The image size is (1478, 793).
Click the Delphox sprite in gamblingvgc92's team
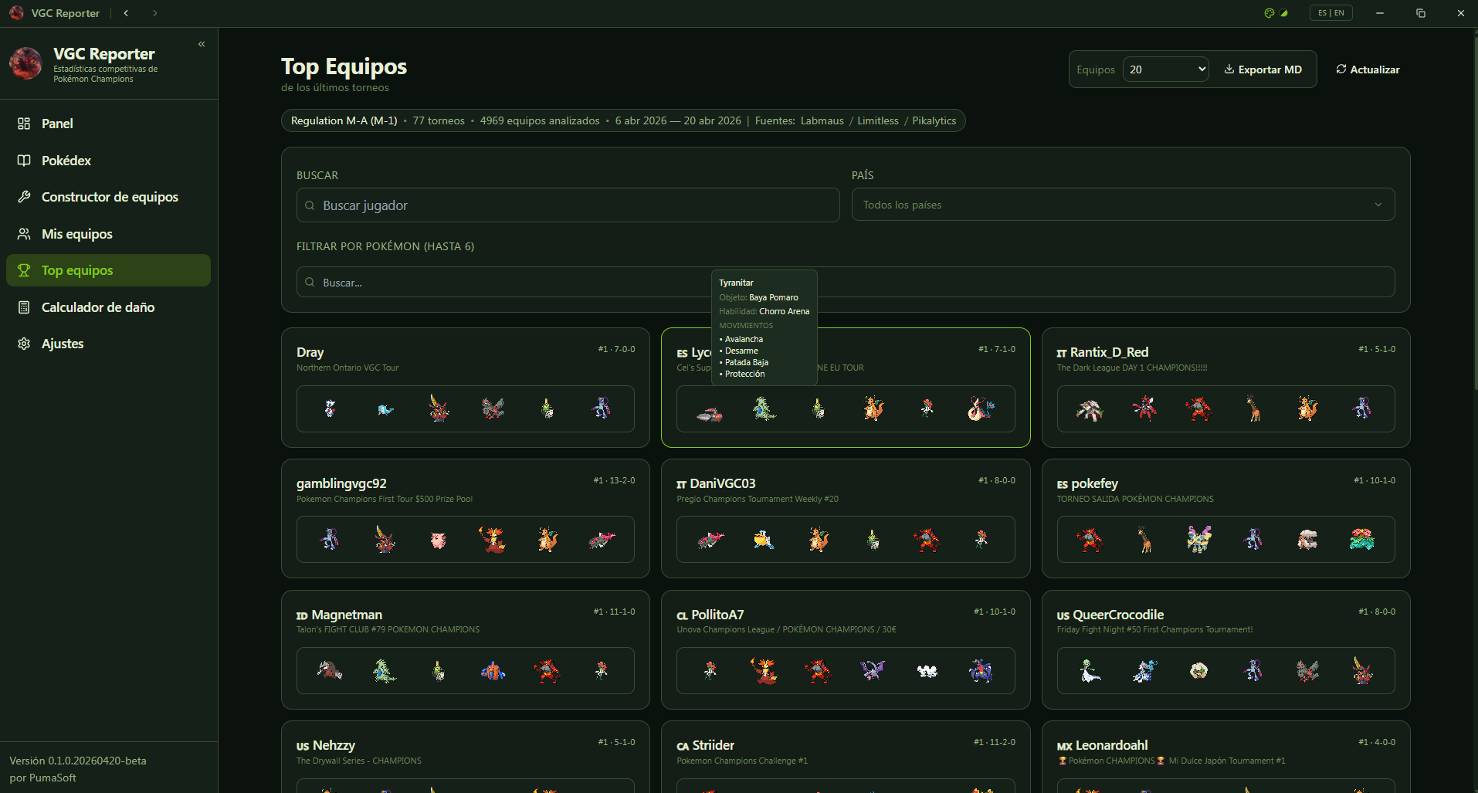pyautogui.click(x=493, y=540)
